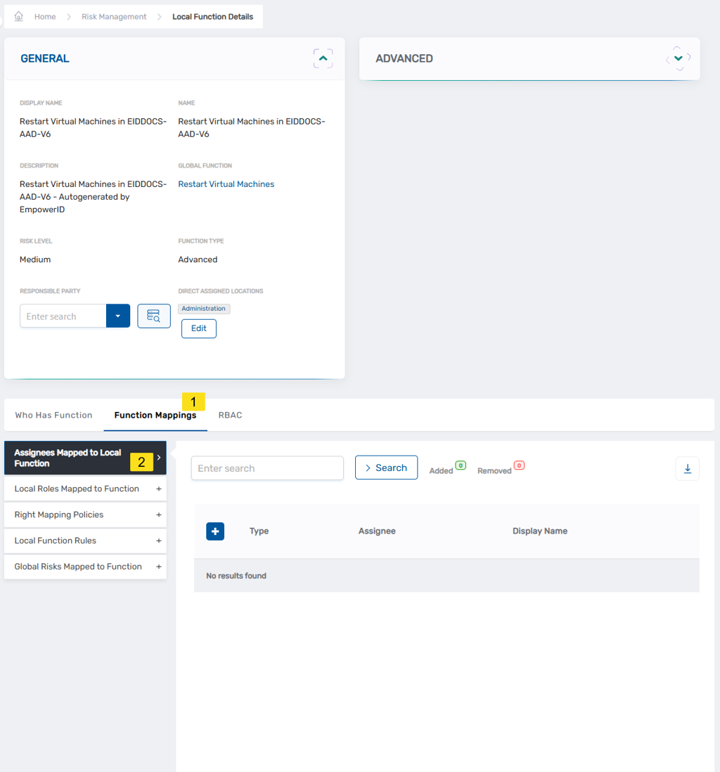Viewport: 720px width, 772px height.
Task: Open the Restart Virtual Machines global function link
Action: (x=226, y=184)
